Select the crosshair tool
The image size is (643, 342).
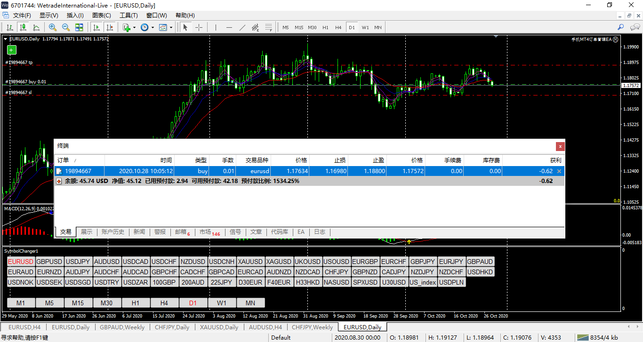click(x=199, y=27)
